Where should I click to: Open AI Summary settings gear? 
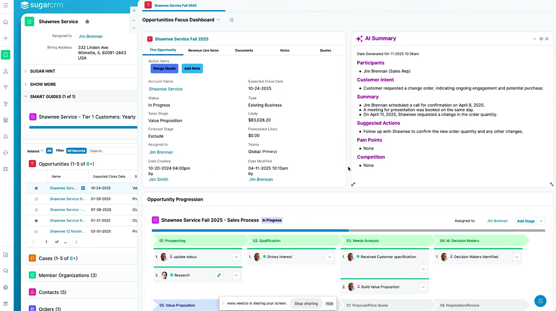coord(547,39)
